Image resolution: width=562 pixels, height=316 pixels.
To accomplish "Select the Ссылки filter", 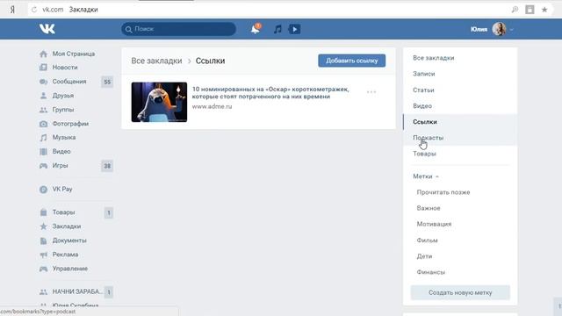I will point(460,122).
